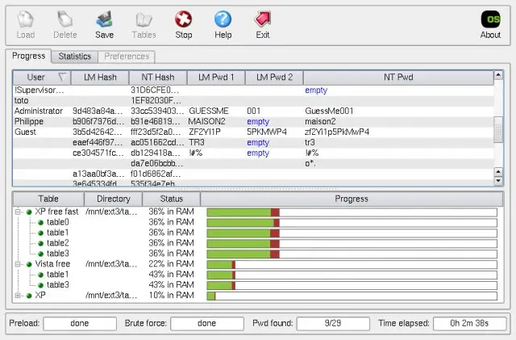Click the green status dot of the XP row
The width and height of the screenshot is (516, 340).
coord(29,296)
